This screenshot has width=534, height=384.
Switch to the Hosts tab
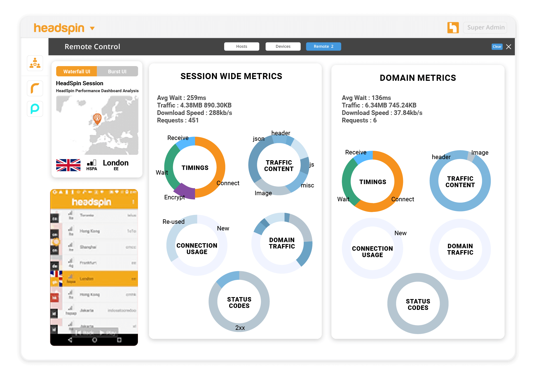point(241,46)
